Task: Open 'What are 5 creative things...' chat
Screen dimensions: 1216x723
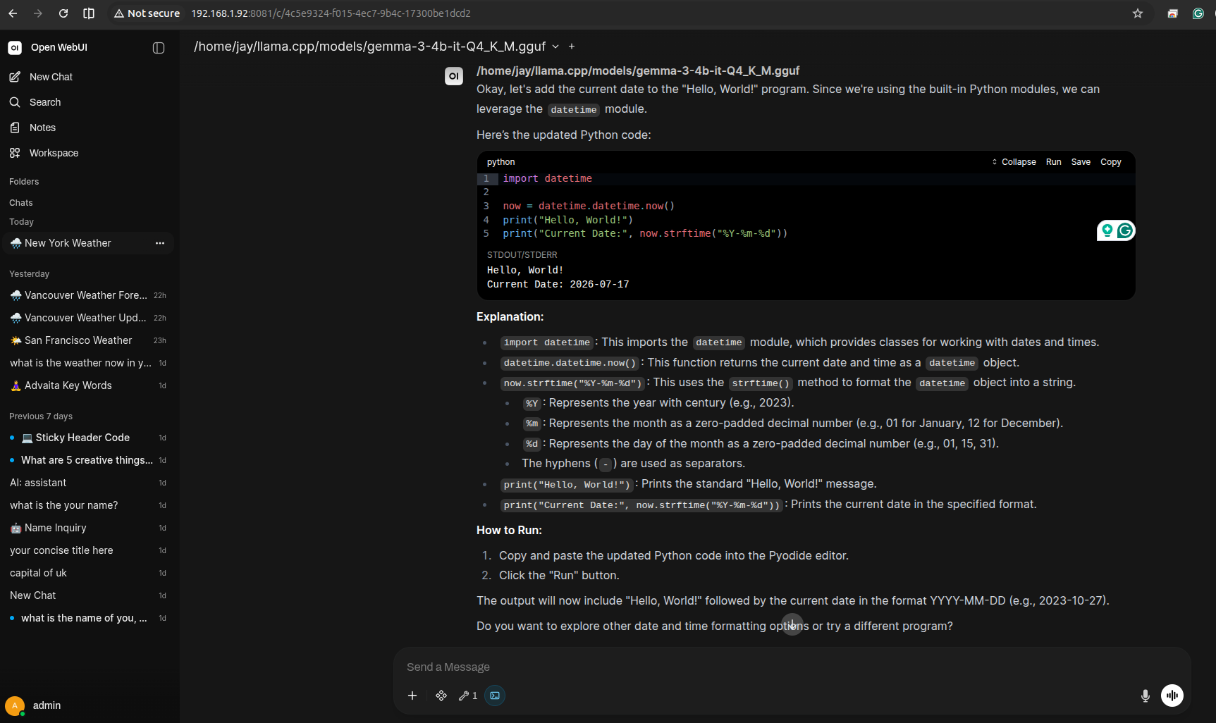Action: point(87,460)
